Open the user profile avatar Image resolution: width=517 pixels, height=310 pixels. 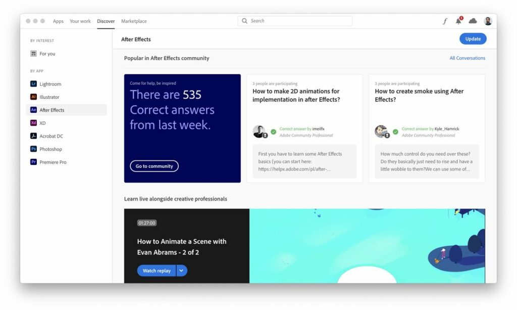tap(488, 21)
